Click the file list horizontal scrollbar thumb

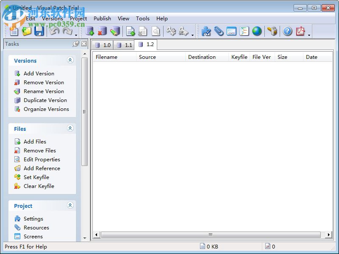point(211,235)
